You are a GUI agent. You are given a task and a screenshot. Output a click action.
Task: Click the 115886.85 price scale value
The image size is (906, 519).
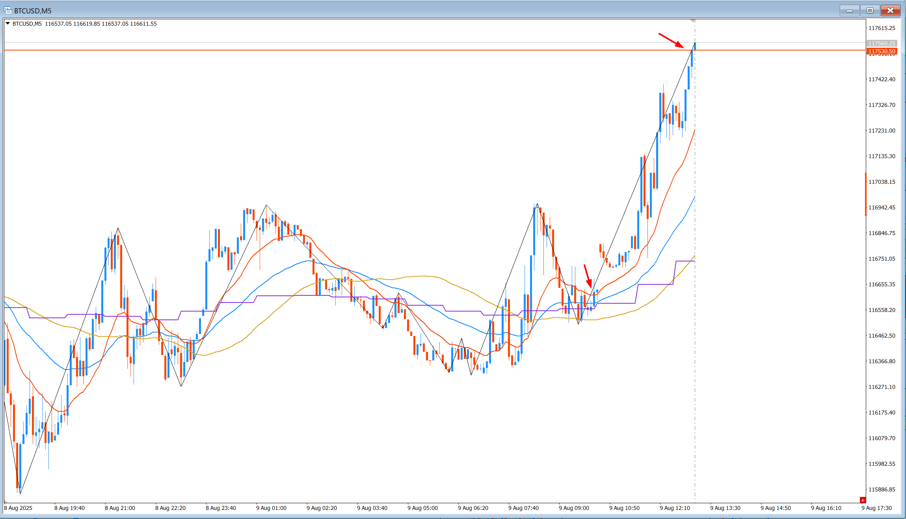click(882, 489)
